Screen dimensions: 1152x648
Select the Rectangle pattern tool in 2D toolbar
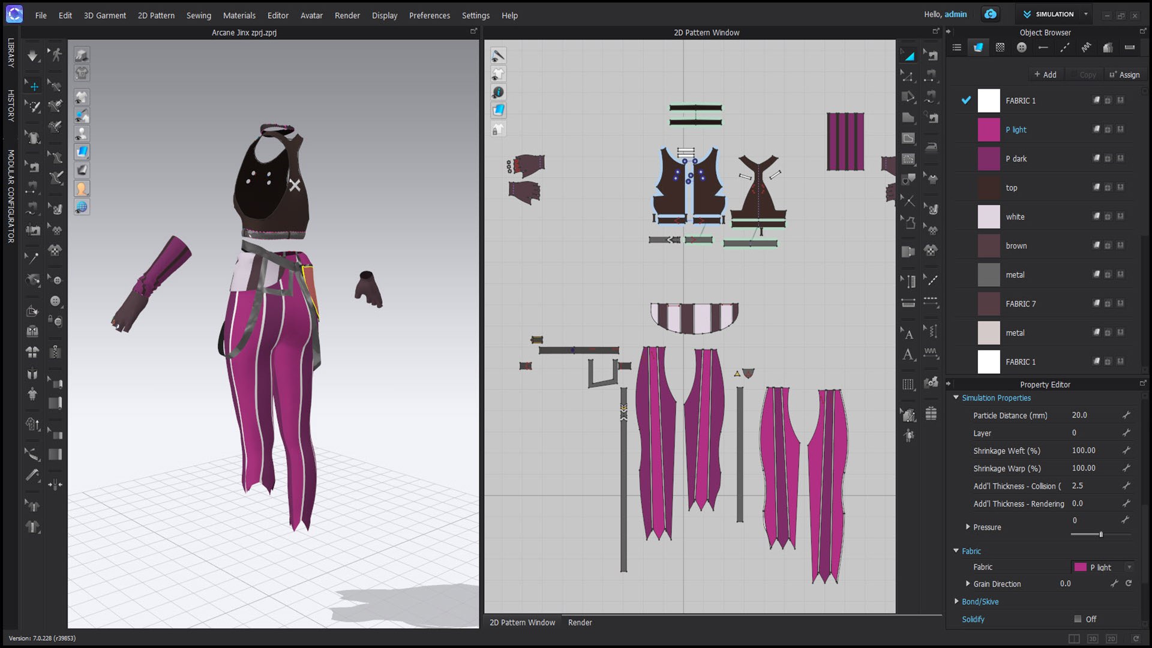pyautogui.click(x=908, y=118)
